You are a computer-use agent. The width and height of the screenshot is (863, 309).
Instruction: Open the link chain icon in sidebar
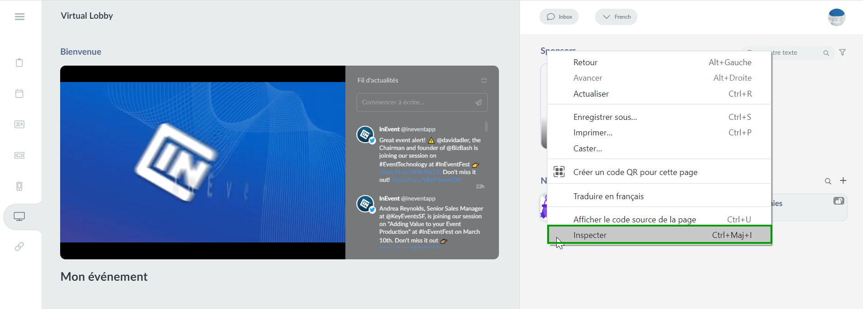20,247
